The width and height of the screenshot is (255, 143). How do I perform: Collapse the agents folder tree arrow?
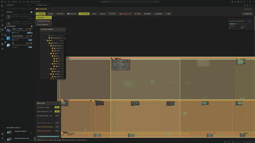click(48, 53)
